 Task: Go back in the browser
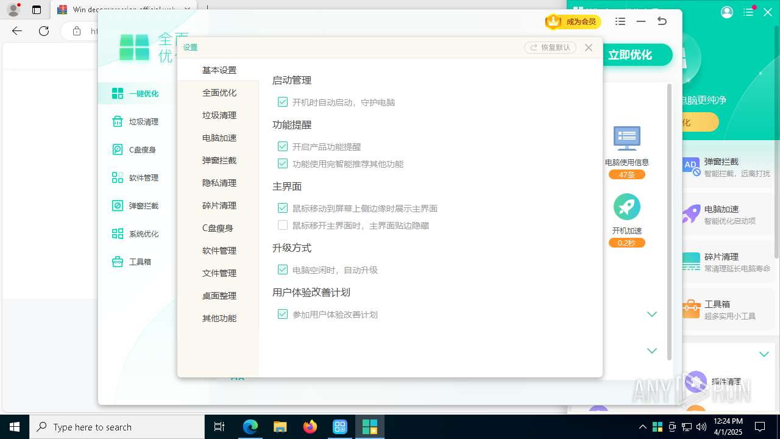17,31
